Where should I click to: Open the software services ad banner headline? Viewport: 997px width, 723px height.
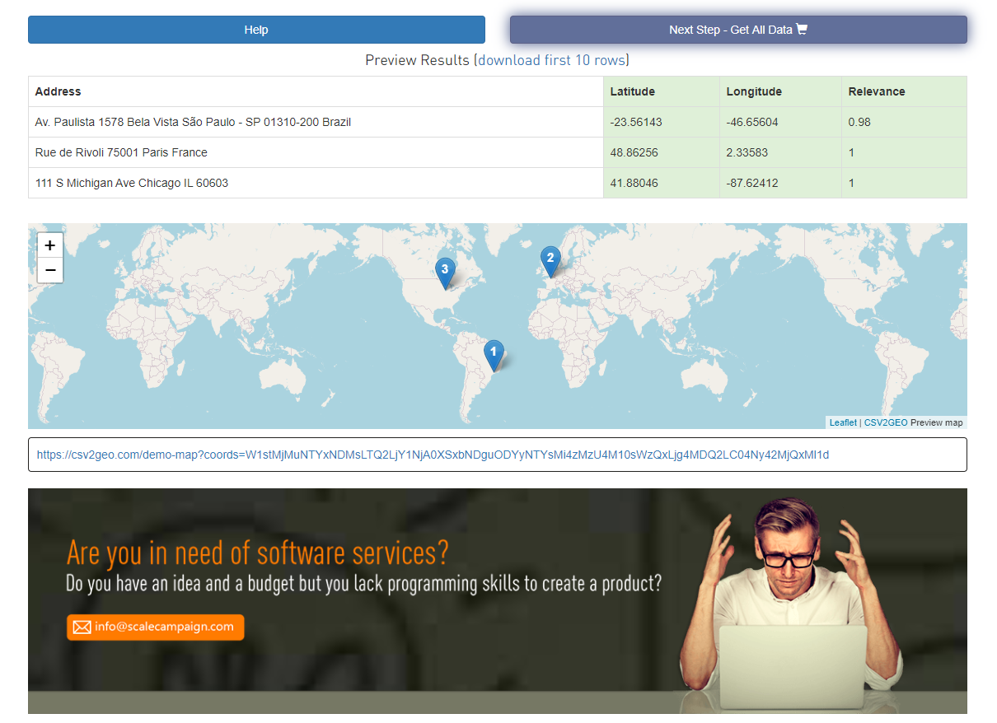(x=258, y=553)
